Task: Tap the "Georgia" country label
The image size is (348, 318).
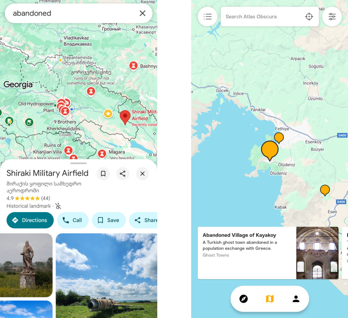Action: [x=18, y=85]
